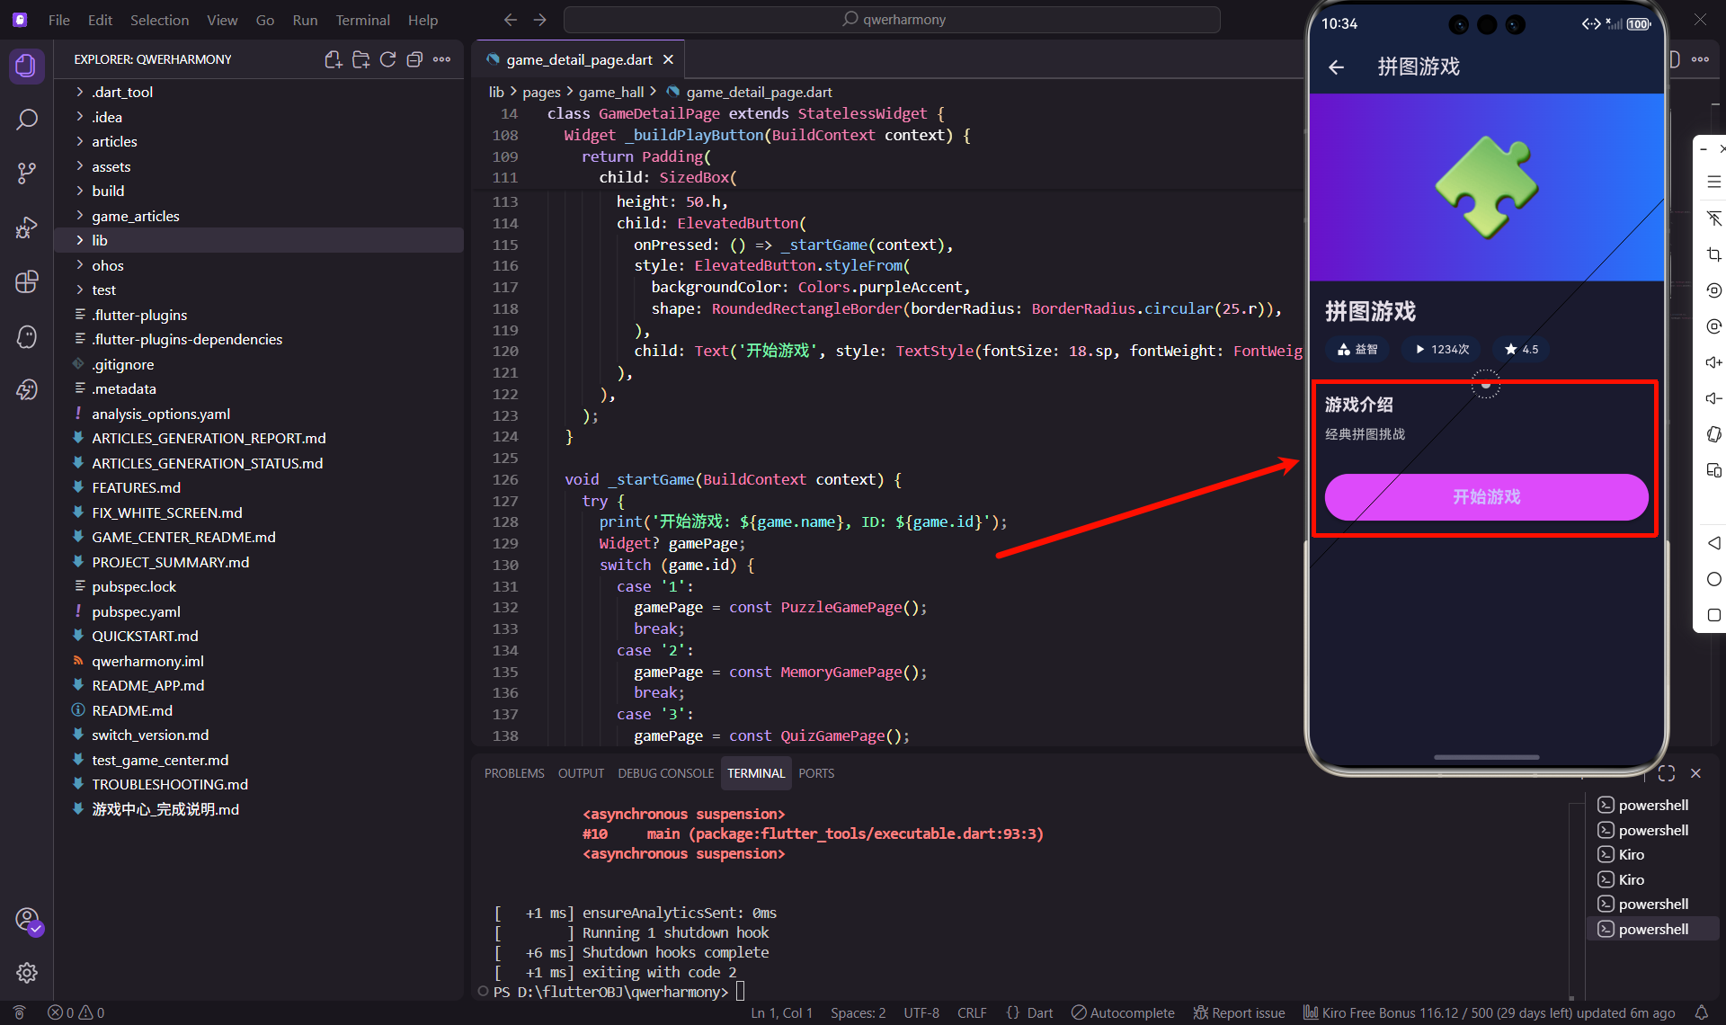Open the Search view in activity bar
Viewport: 1726px width, 1025px height.
(27, 120)
